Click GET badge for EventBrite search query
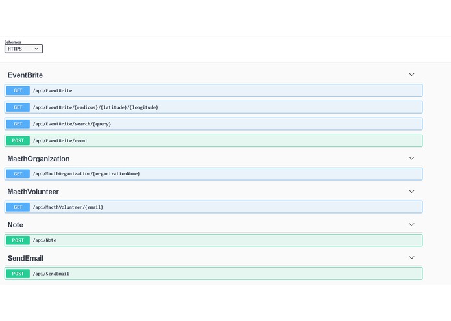This screenshot has height=321, width=451. (x=18, y=124)
